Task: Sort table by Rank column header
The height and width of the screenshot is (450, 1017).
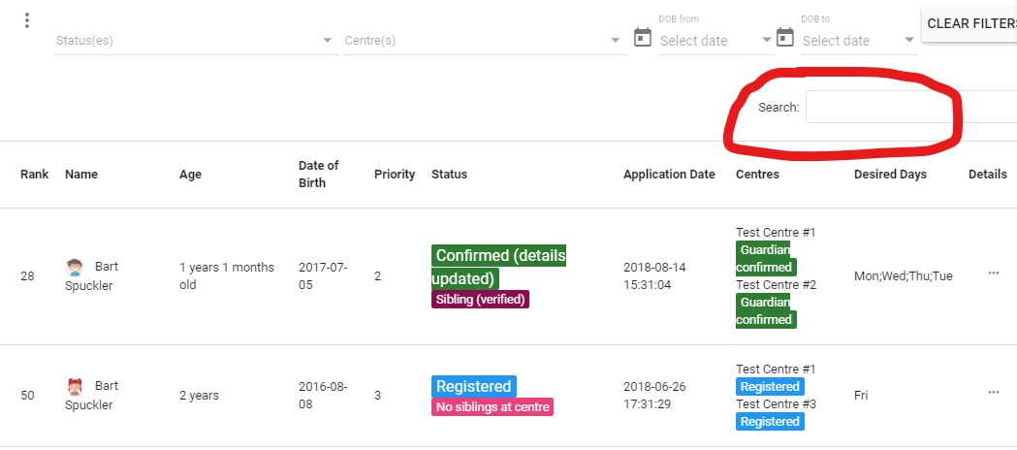Action: [x=34, y=174]
